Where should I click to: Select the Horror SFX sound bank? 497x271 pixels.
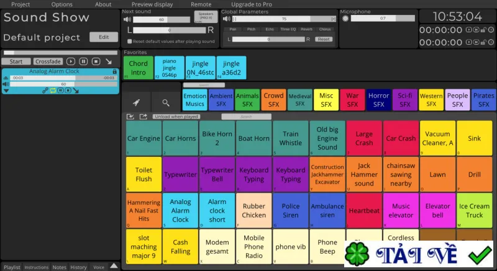tap(378, 100)
